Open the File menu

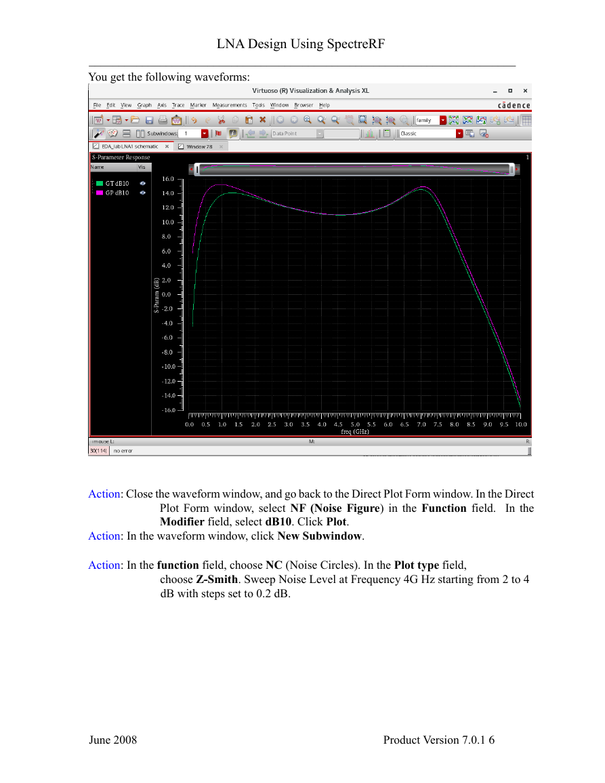coord(97,105)
